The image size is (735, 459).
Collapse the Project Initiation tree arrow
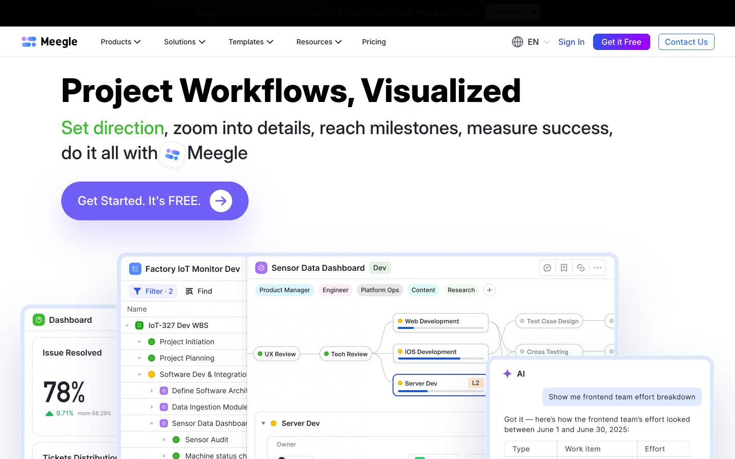click(x=139, y=342)
